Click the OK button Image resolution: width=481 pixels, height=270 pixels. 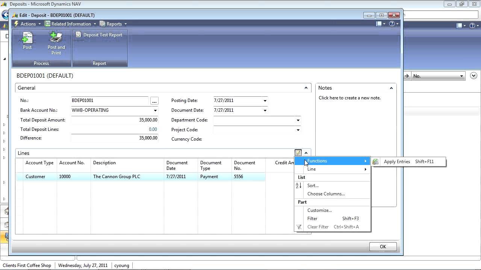pos(383,246)
